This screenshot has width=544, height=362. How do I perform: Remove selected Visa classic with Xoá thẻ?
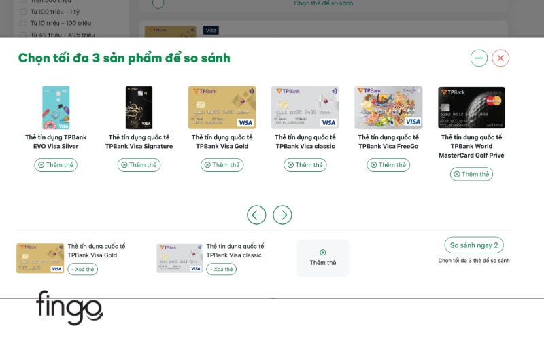[x=222, y=269]
